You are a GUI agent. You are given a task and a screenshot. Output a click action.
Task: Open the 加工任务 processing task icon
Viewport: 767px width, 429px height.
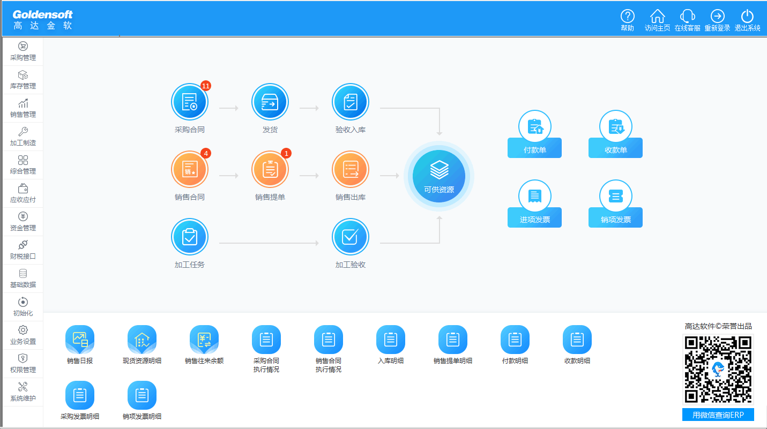pos(189,237)
